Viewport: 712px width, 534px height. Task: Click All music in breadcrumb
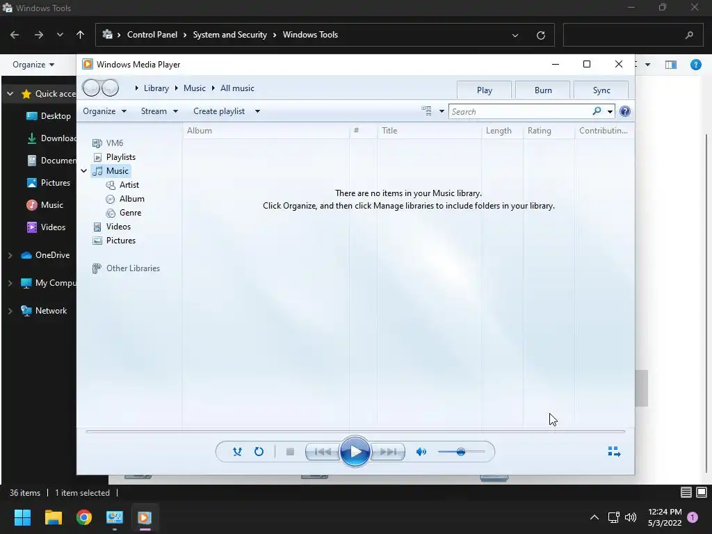[237, 88]
